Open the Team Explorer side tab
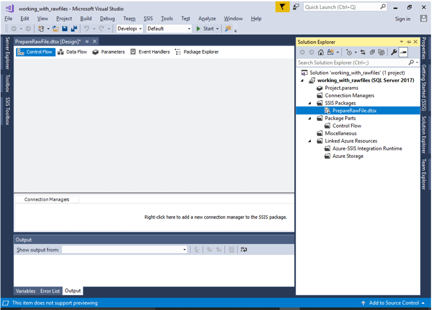Viewport: 432px width, 310px height. (424, 174)
